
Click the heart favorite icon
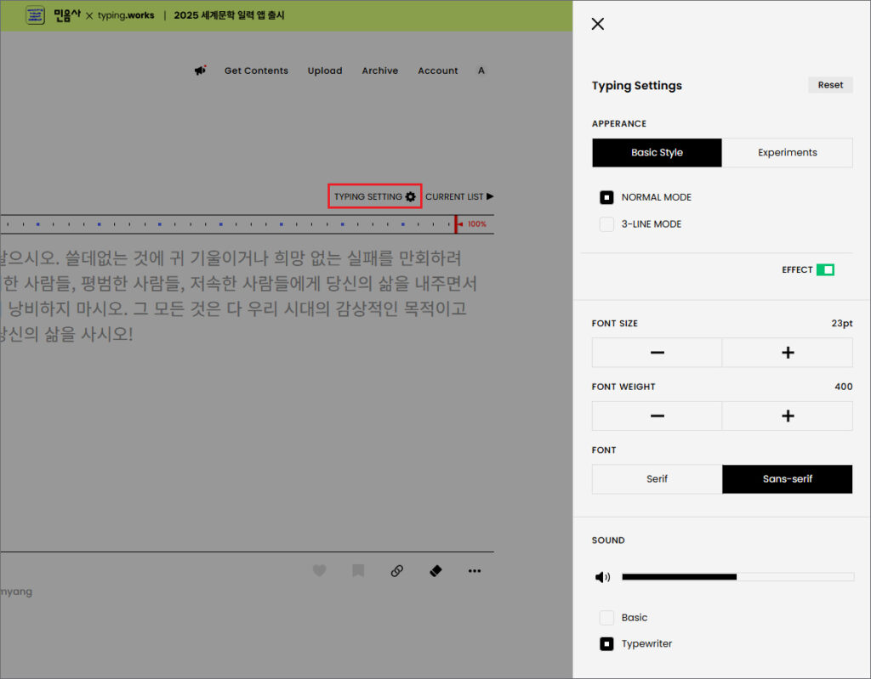coord(319,571)
